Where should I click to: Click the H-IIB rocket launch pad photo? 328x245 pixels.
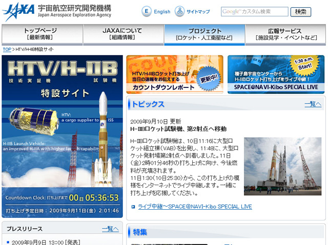pyautogui.click(x=282, y=166)
